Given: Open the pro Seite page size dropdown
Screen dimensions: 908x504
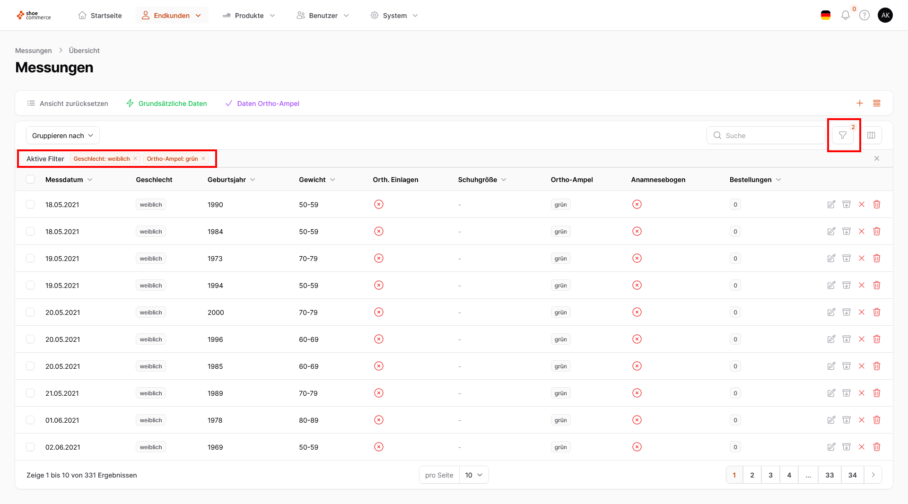Looking at the screenshot, I should point(473,475).
